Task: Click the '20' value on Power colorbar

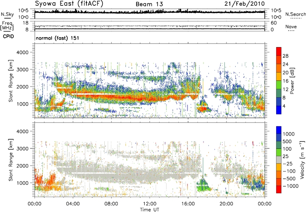Action: (285, 73)
